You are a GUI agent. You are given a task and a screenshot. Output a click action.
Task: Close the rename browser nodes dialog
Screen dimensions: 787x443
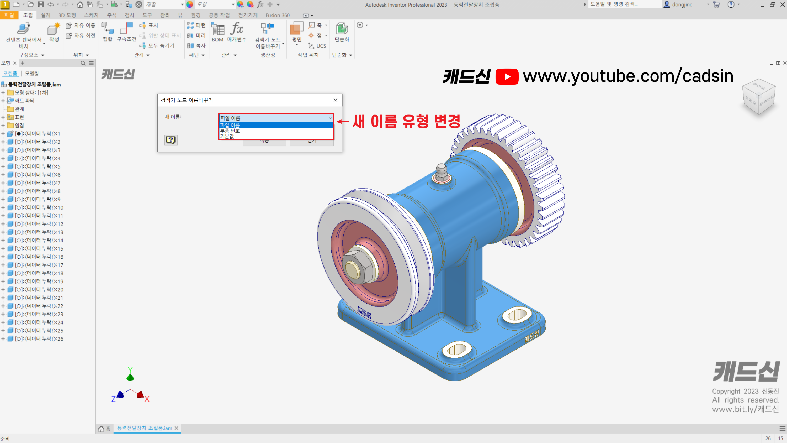(x=336, y=100)
